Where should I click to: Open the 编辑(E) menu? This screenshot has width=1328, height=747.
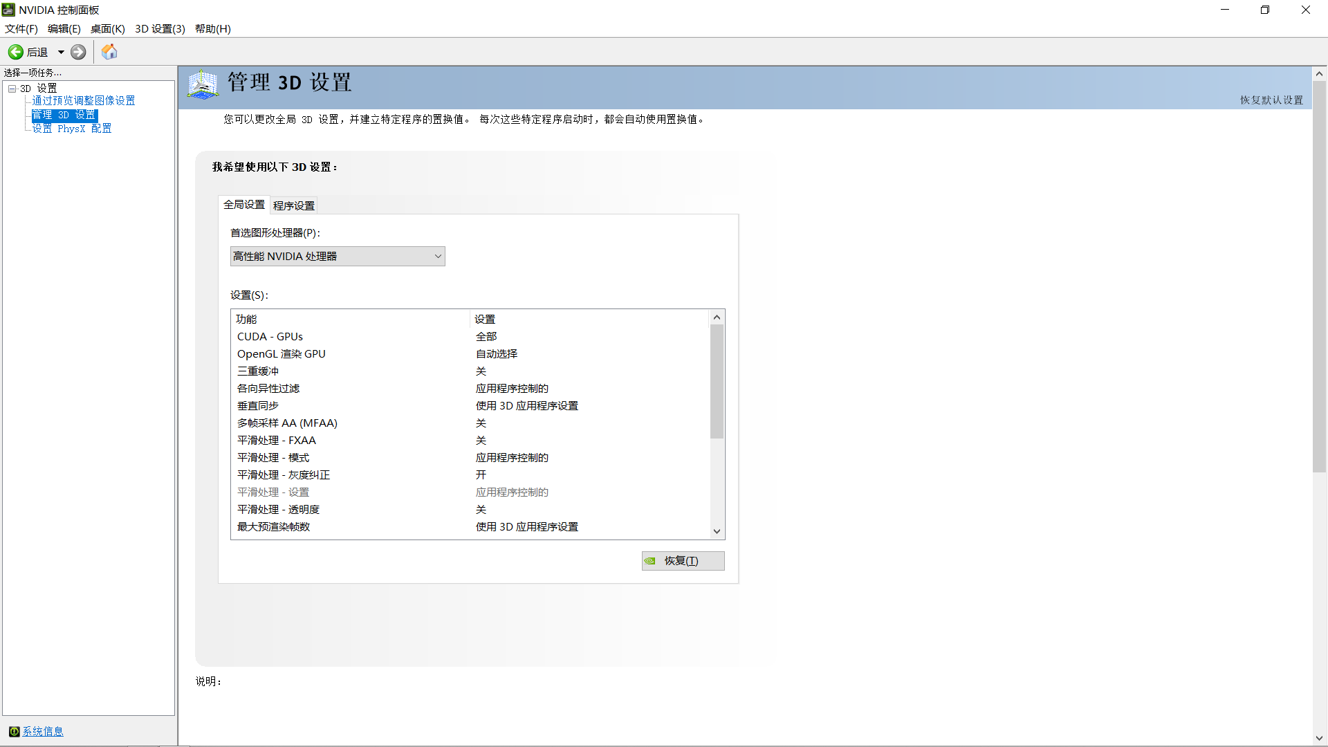64,29
